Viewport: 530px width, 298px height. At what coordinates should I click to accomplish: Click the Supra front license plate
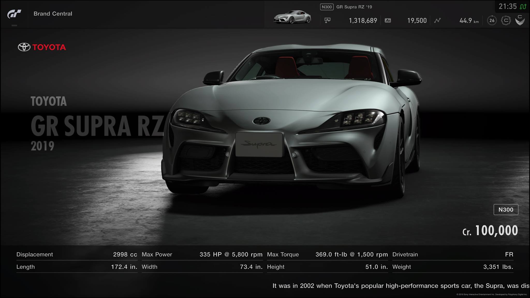(259, 145)
